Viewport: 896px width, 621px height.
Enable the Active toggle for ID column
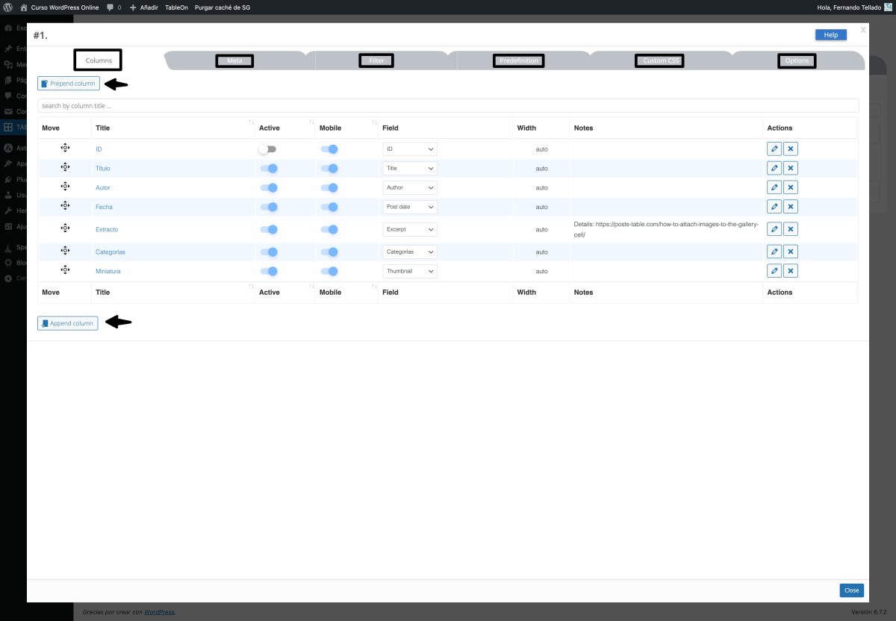(267, 149)
